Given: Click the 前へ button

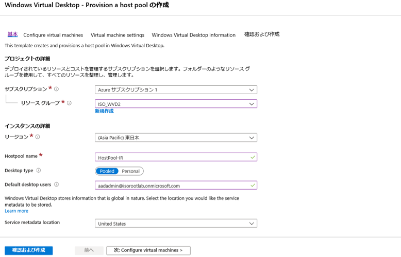Looking at the screenshot, I should click(89, 250).
